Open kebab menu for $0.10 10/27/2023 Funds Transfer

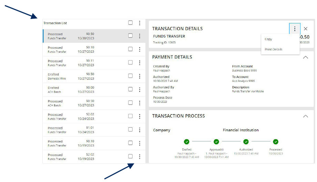click(x=140, y=49)
